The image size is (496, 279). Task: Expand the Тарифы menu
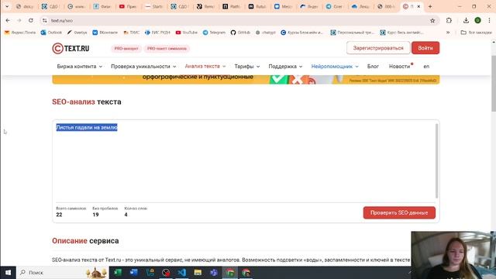tap(247, 67)
